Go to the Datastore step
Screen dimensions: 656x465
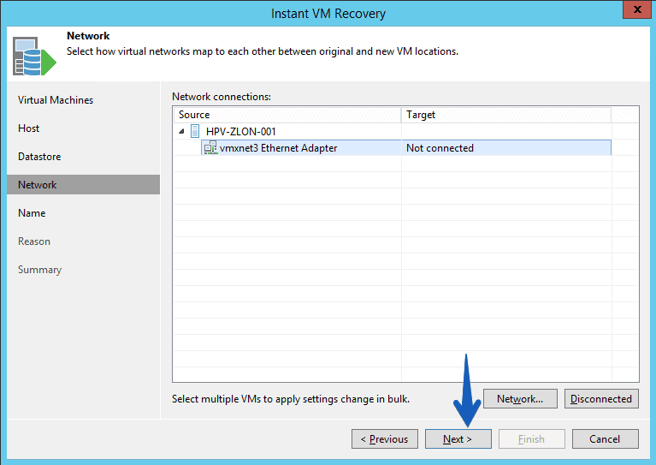click(x=39, y=156)
